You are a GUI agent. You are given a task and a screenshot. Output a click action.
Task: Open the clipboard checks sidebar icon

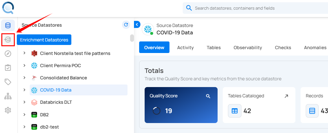tap(8, 68)
